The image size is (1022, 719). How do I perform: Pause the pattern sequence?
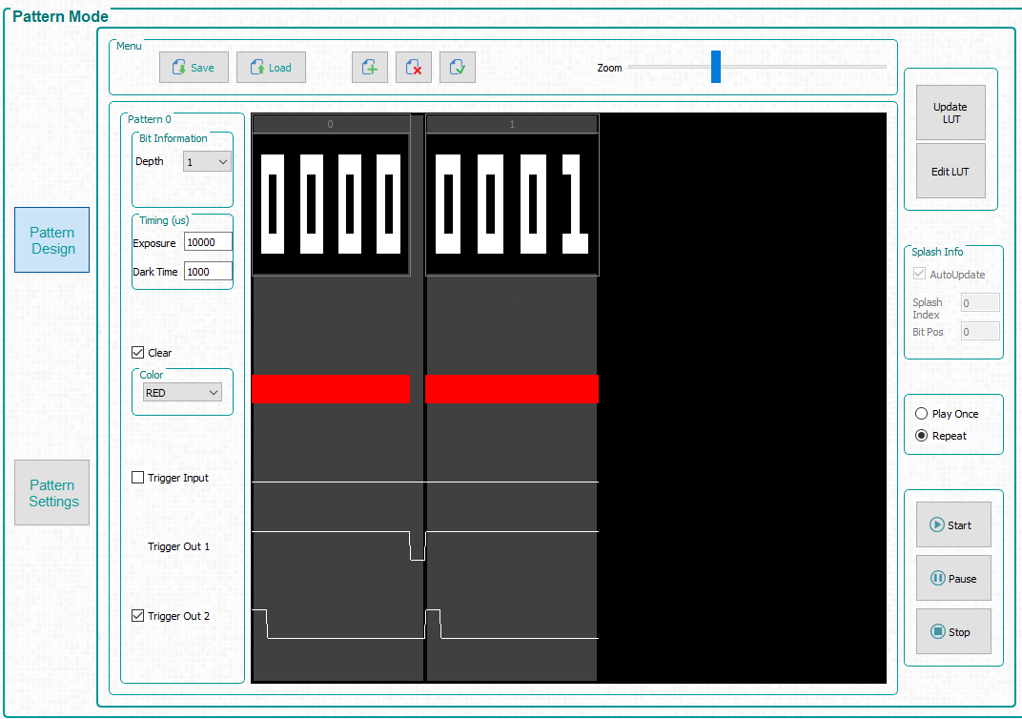coord(953,578)
